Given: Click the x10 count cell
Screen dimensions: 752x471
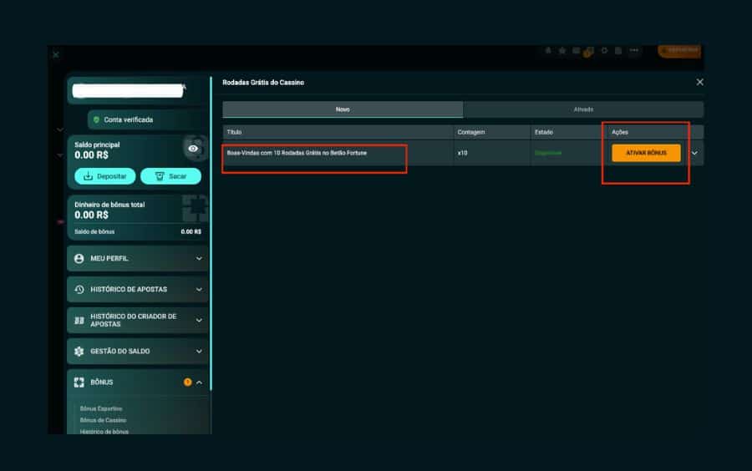Looking at the screenshot, I should pyautogui.click(x=462, y=154).
